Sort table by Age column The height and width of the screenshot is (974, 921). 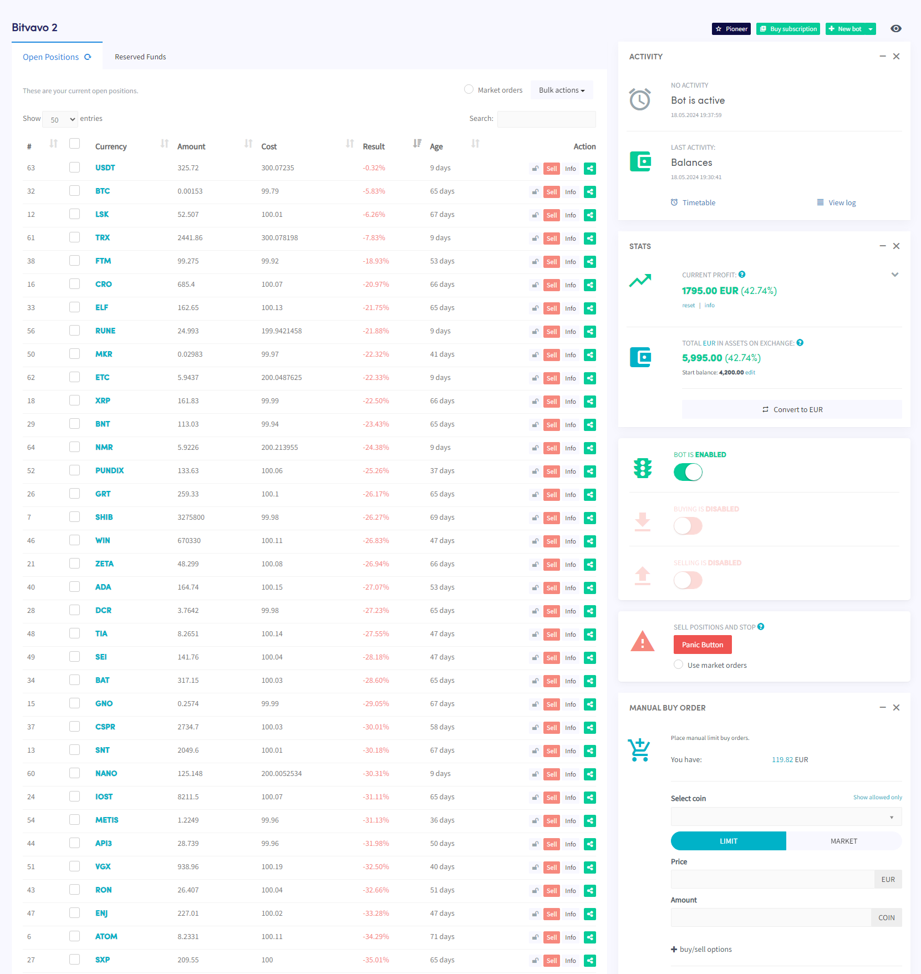point(475,144)
